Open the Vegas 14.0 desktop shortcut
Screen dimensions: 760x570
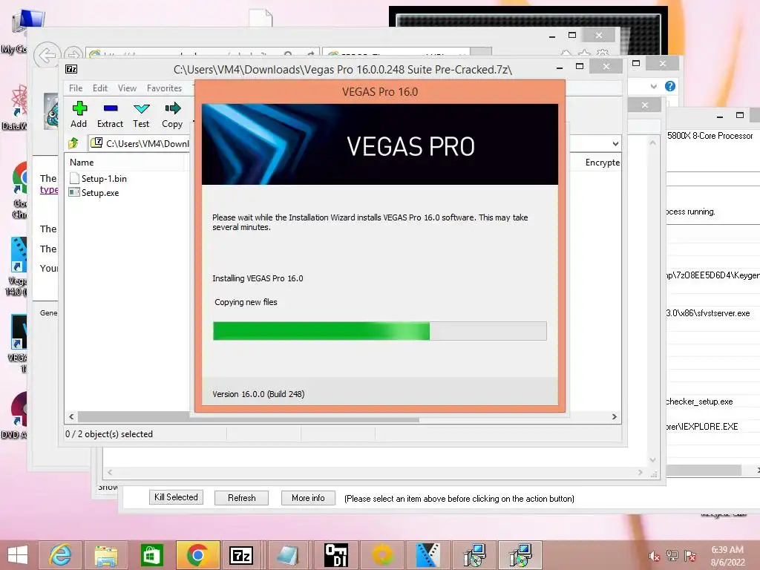(x=18, y=266)
